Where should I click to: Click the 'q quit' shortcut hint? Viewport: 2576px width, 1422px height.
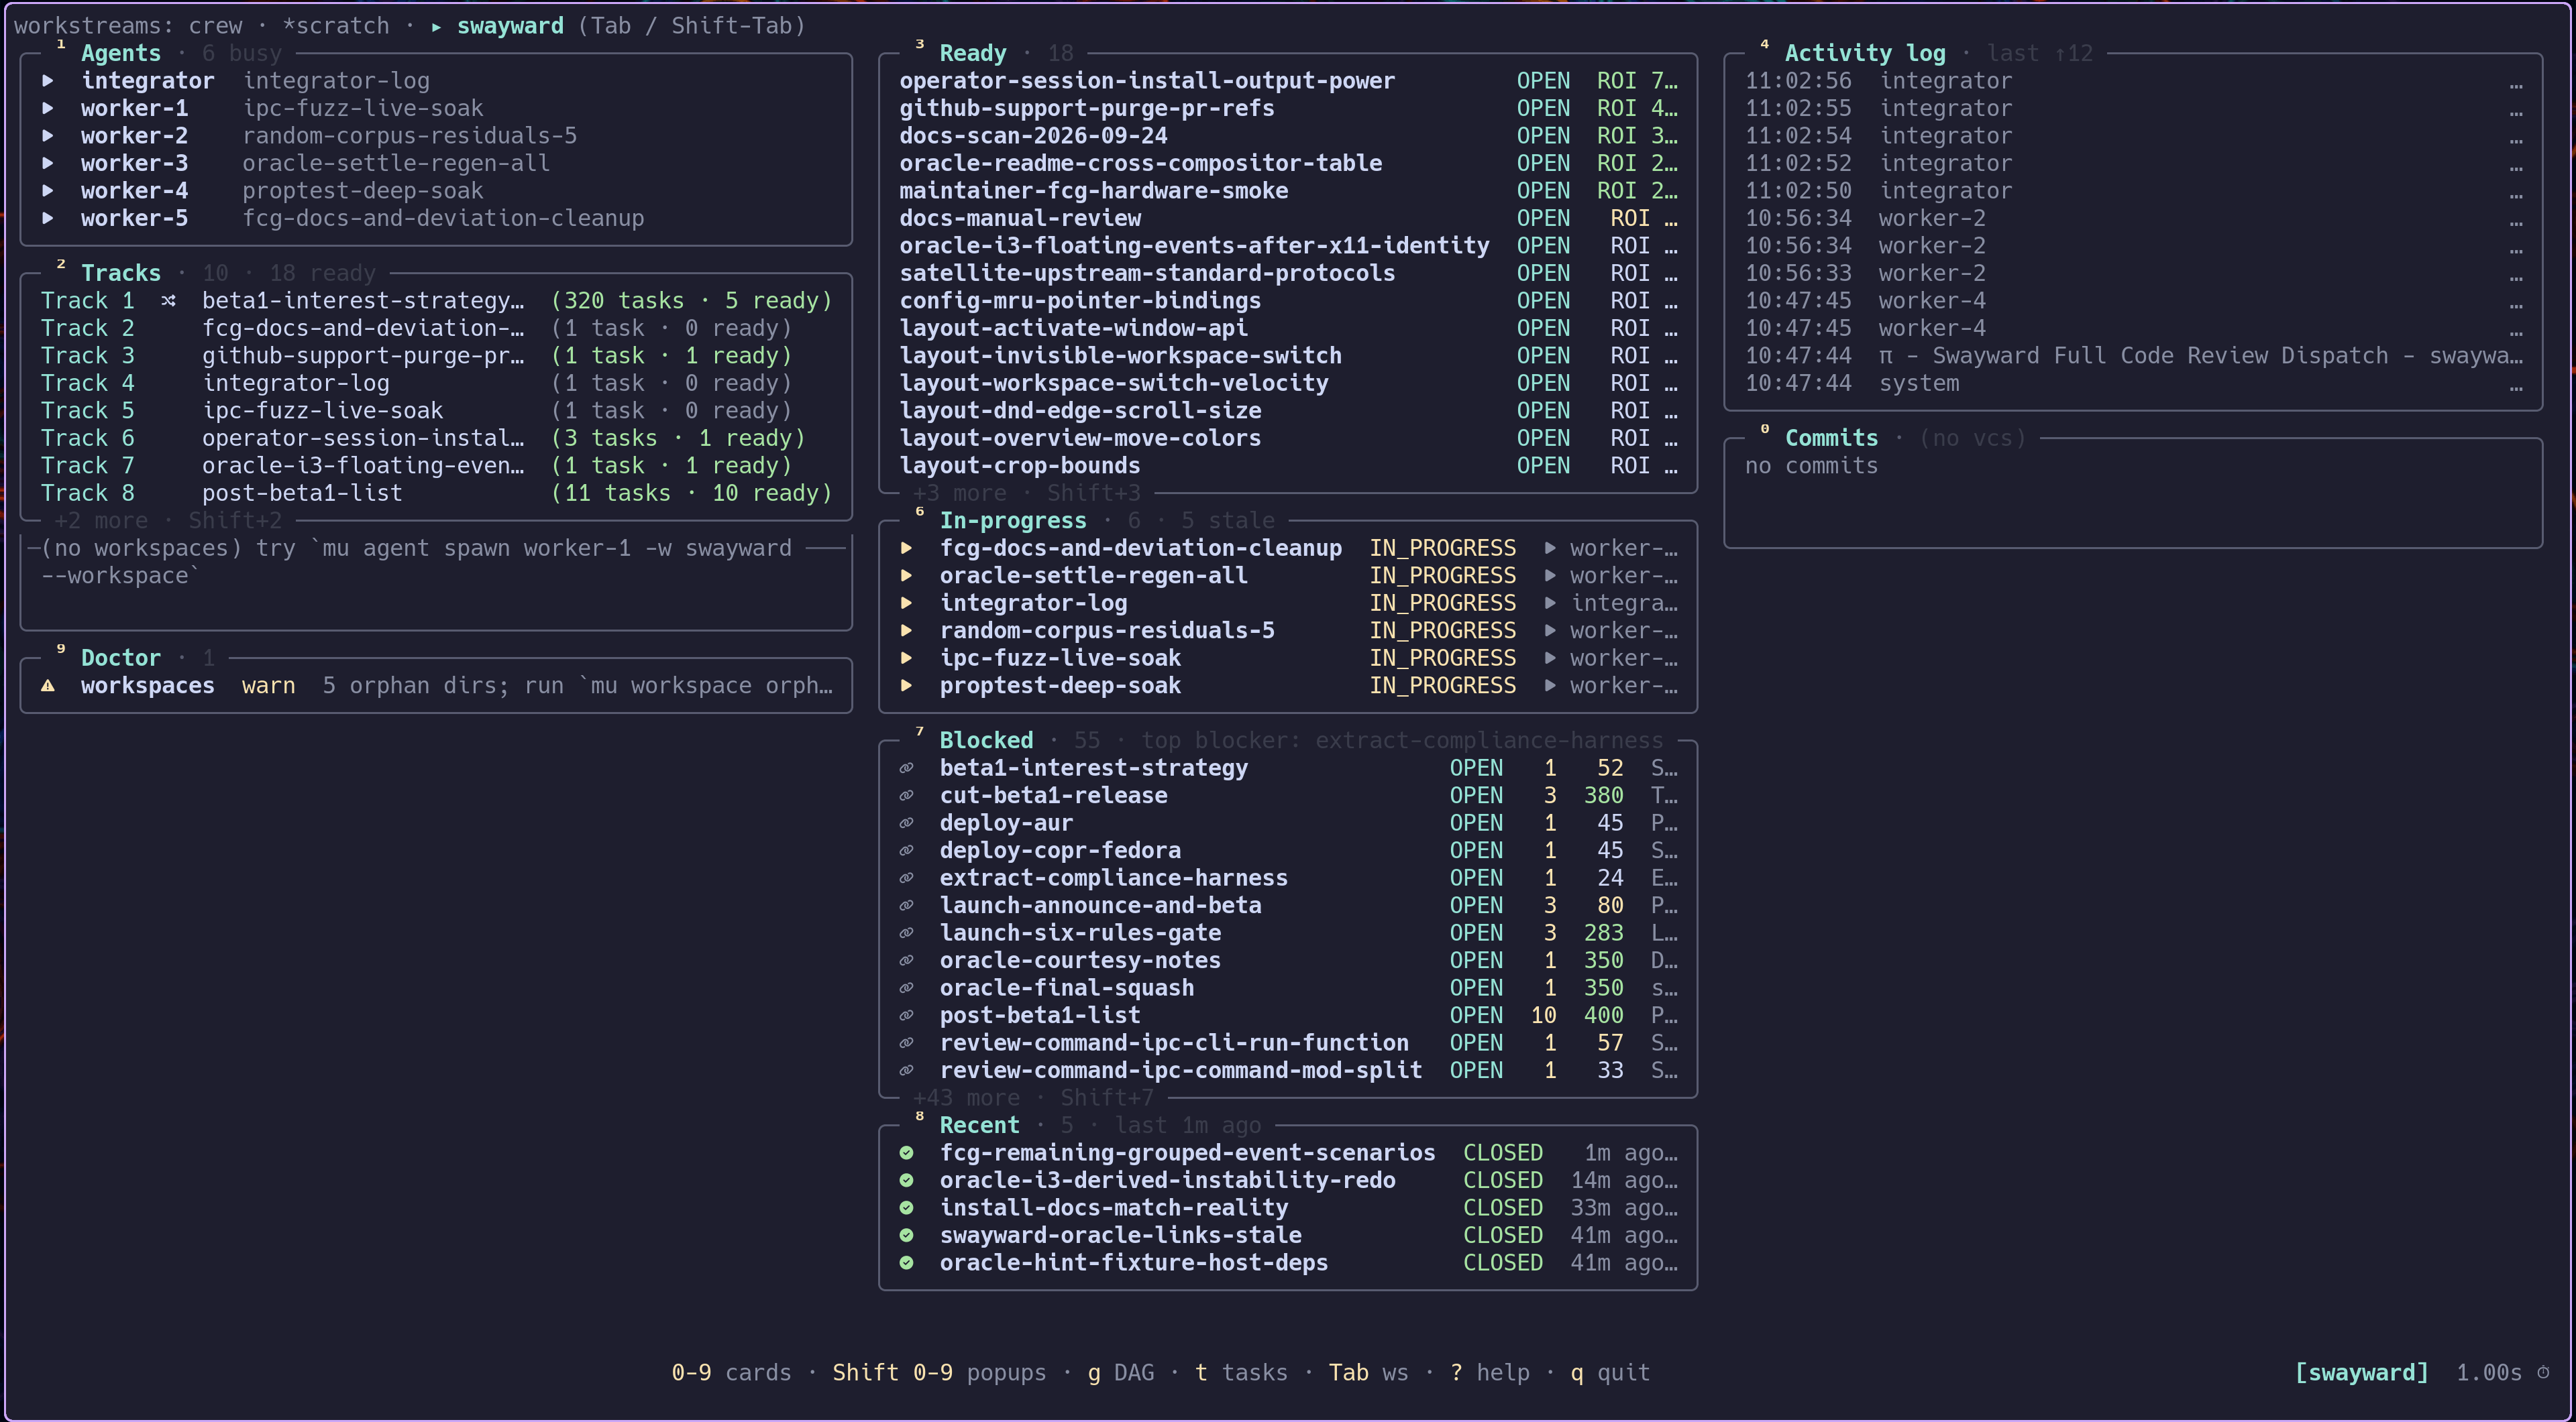coord(1610,1373)
